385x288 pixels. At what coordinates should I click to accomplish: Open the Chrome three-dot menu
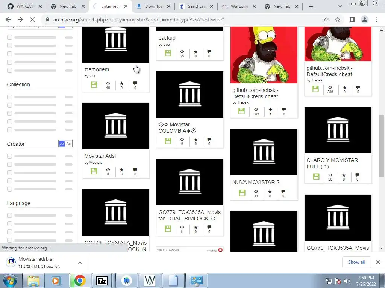(x=377, y=19)
